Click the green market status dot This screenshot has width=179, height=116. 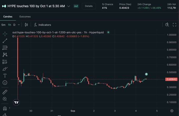click(x=108, y=32)
